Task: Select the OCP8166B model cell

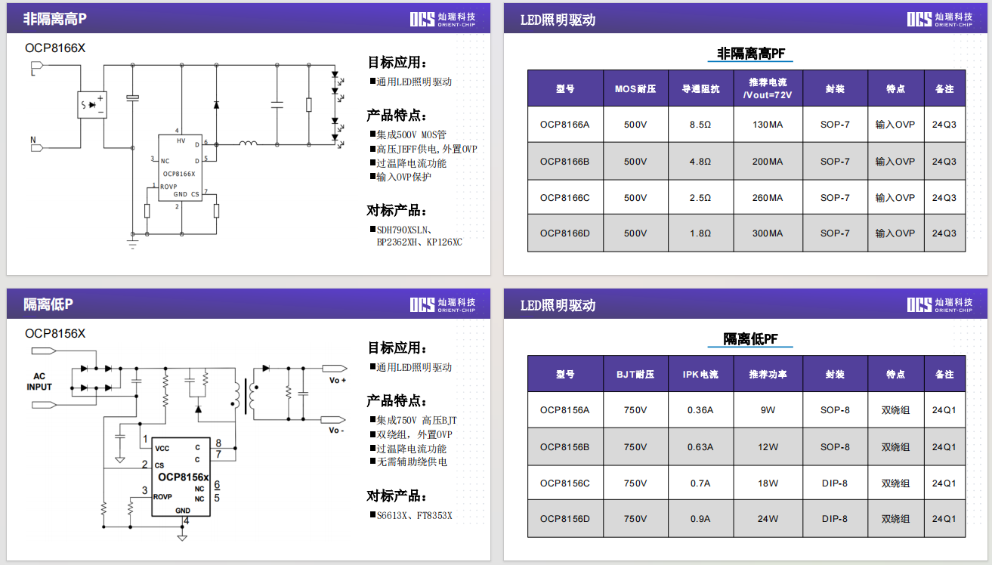Action: click(564, 161)
